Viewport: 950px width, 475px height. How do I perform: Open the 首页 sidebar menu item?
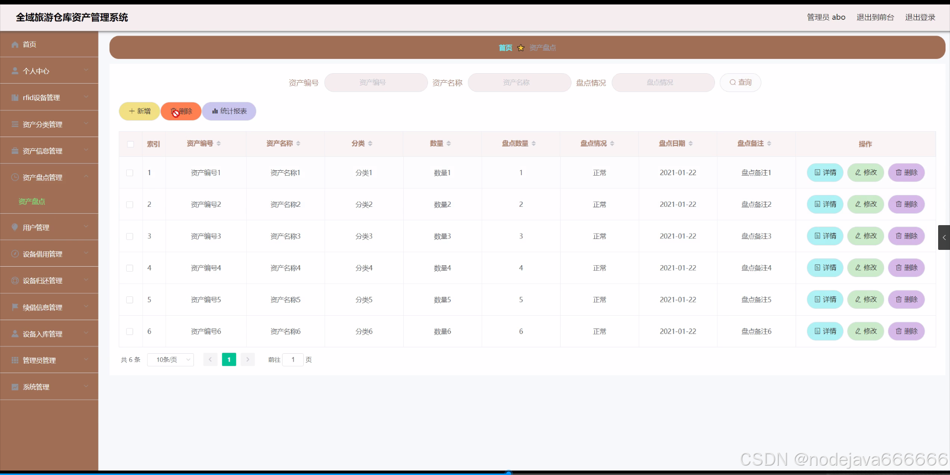(x=49, y=45)
